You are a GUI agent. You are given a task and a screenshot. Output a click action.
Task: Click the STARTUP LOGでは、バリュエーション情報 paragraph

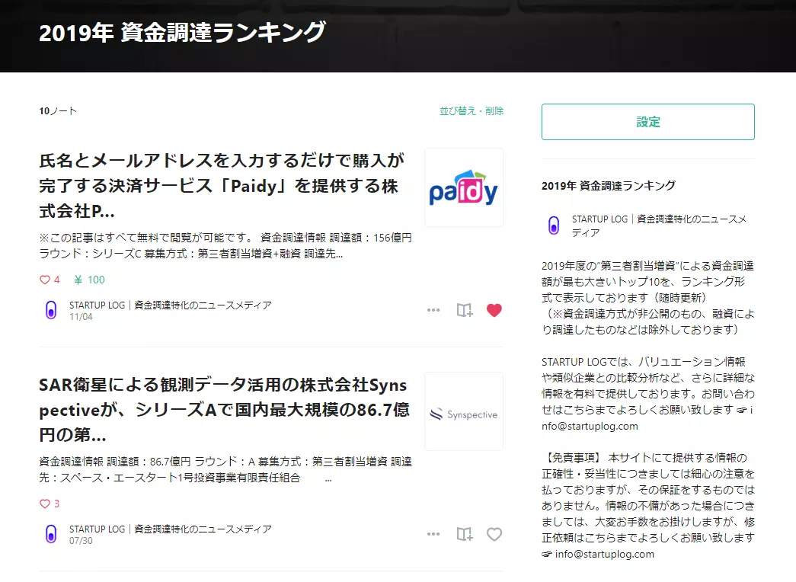click(x=648, y=394)
